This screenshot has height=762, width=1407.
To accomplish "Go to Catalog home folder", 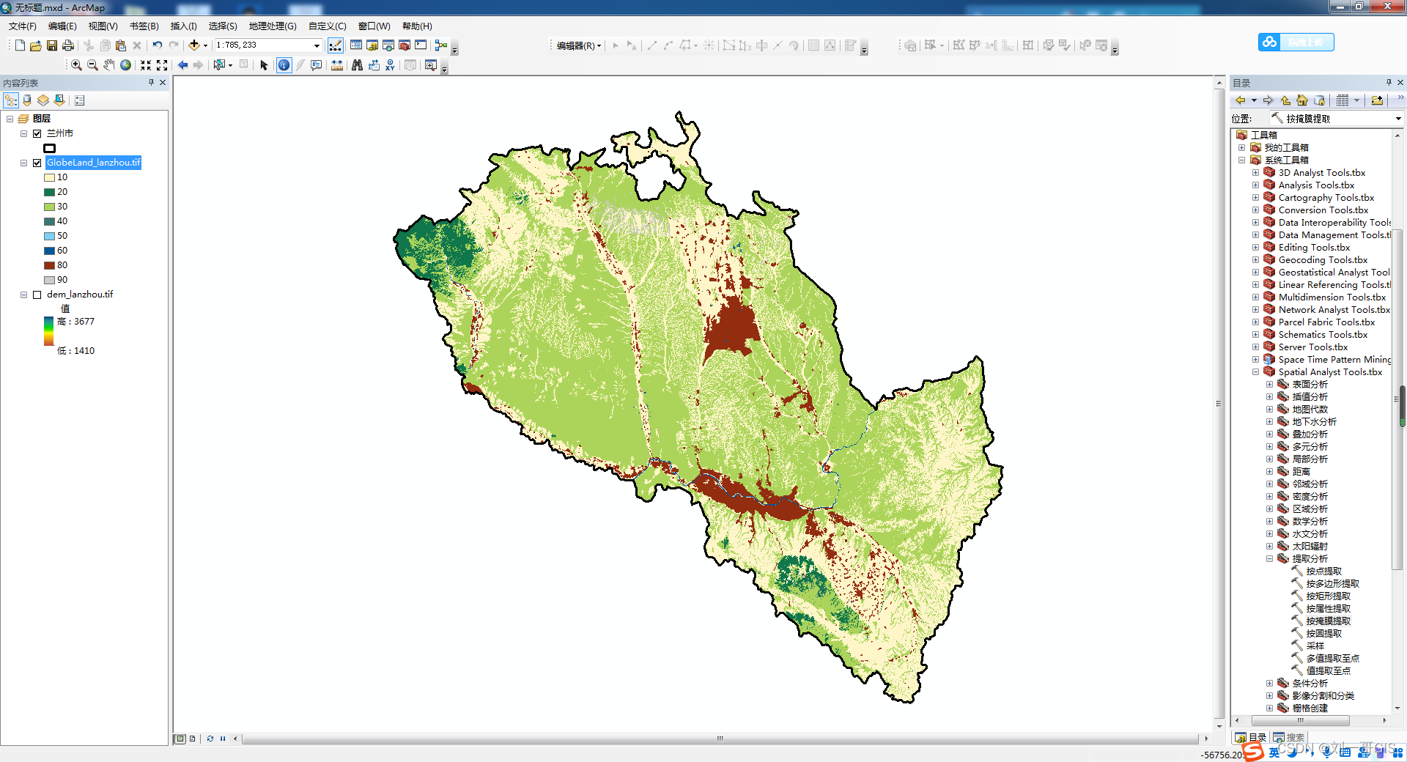I will click(x=1302, y=100).
